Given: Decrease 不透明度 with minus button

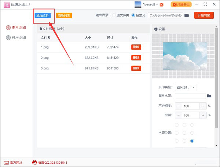Looking at the screenshot, I should (x=179, y=106).
